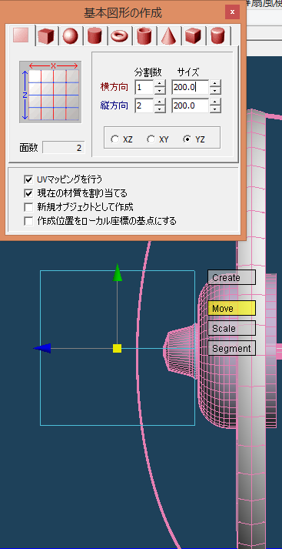
Task: Pick the solid cylinder primitive icon
Action: pos(95,35)
